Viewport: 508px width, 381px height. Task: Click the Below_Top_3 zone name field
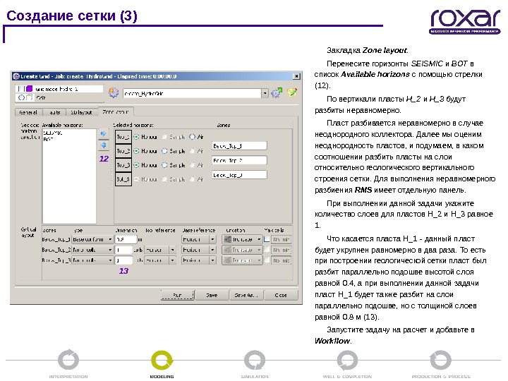pyautogui.click(x=239, y=175)
